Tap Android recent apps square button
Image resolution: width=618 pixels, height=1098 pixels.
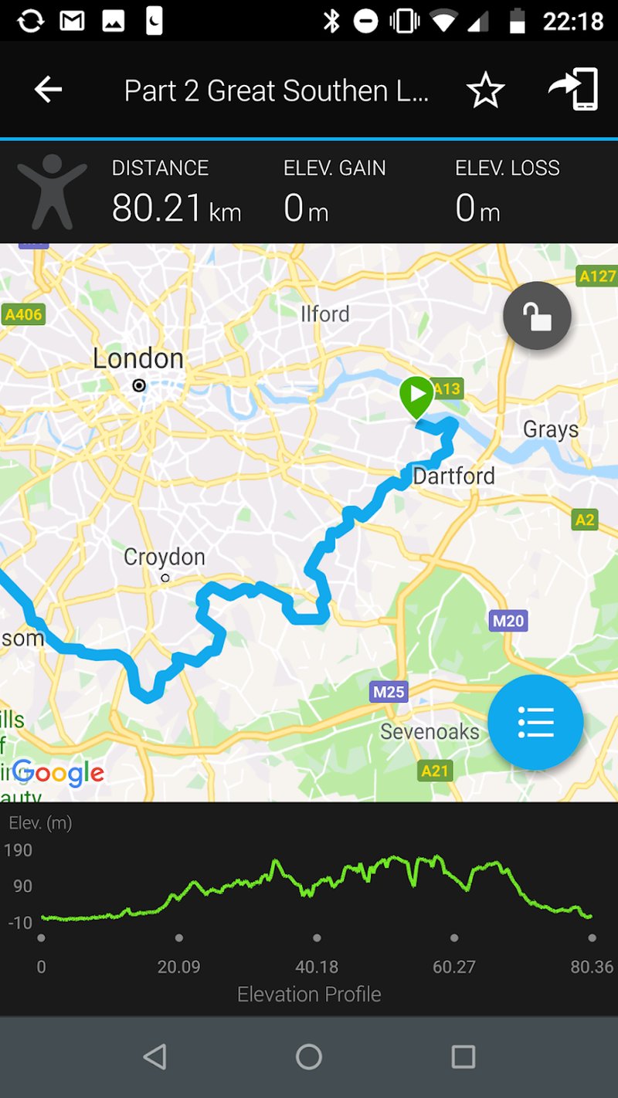tap(463, 1056)
